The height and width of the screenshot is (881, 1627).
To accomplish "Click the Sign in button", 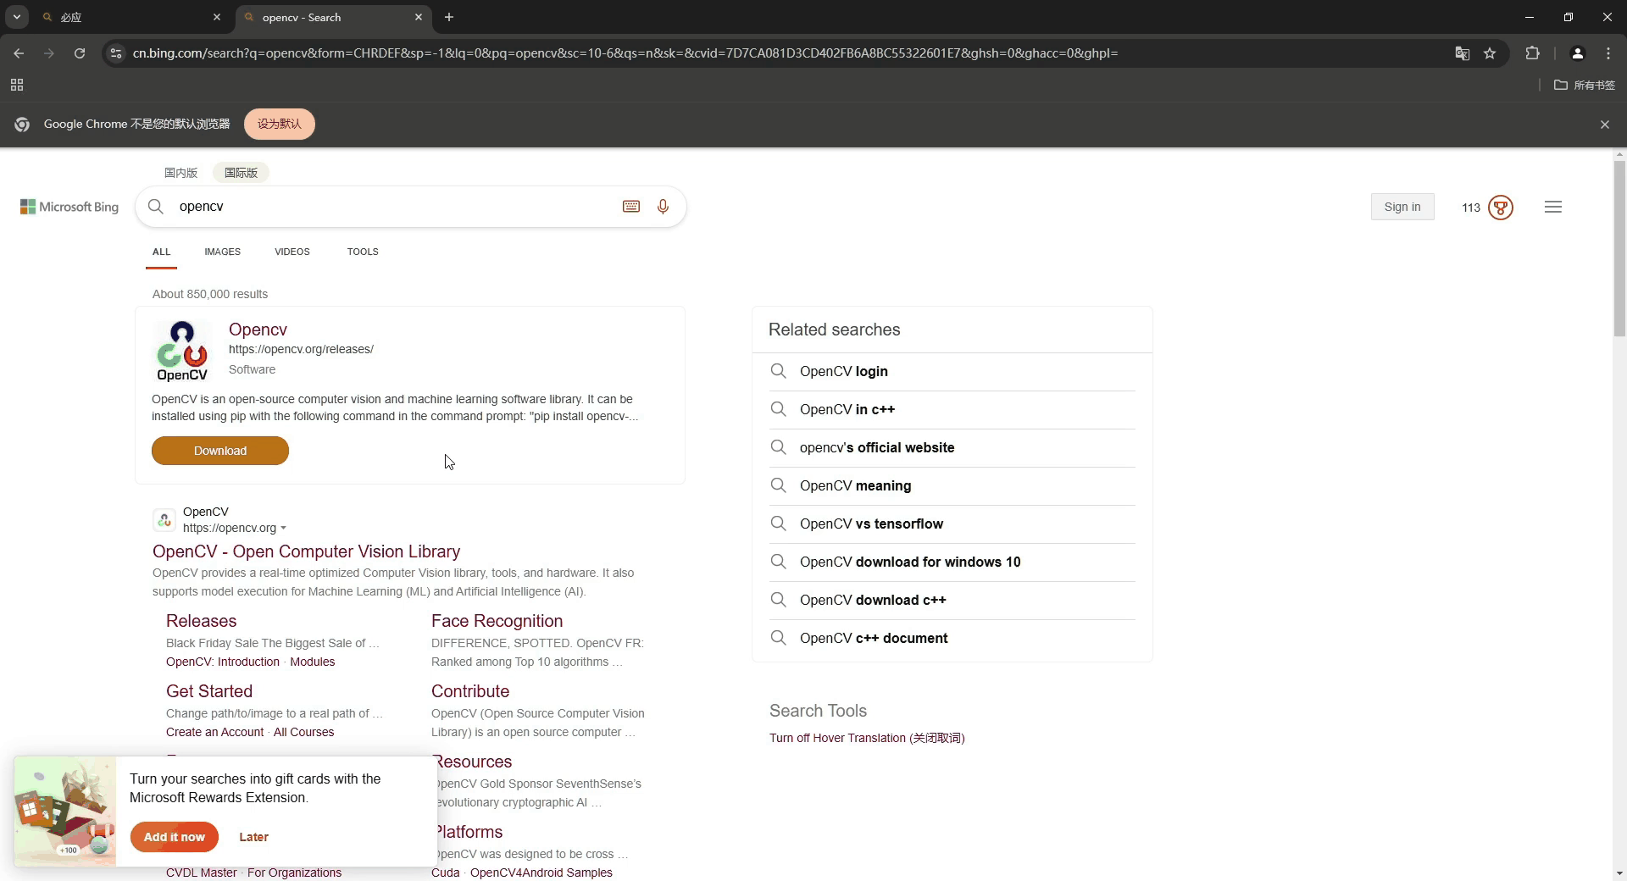I will pyautogui.click(x=1402, y=207).
